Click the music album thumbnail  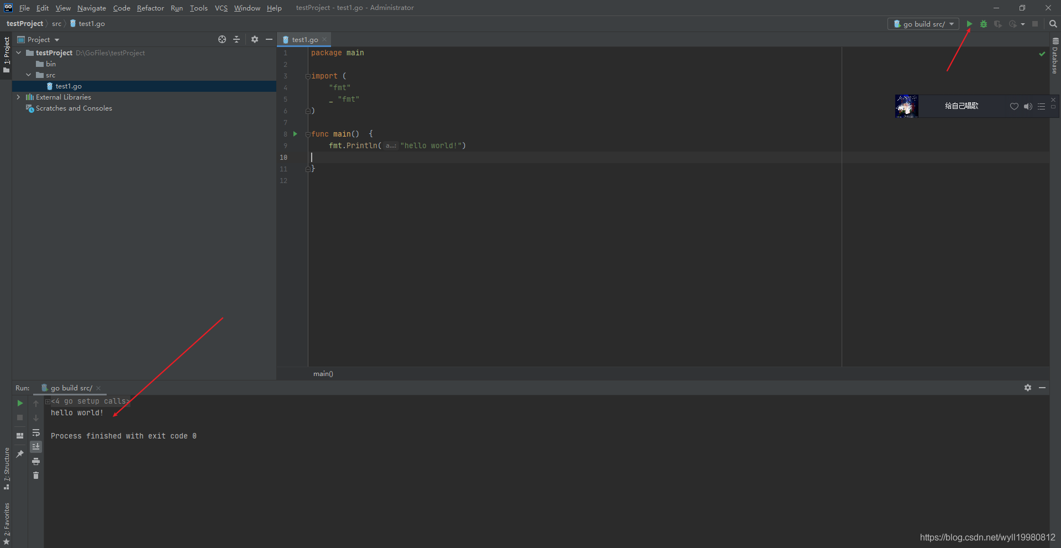[906, 106]
